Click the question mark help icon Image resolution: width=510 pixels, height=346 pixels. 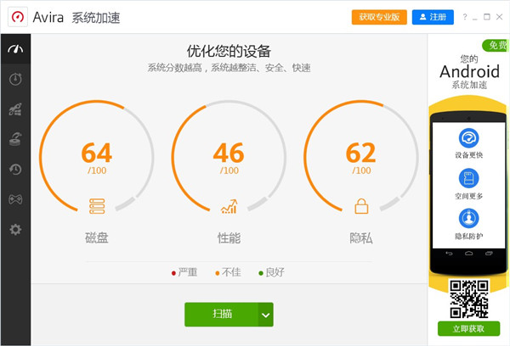click(x=464, y=17)
